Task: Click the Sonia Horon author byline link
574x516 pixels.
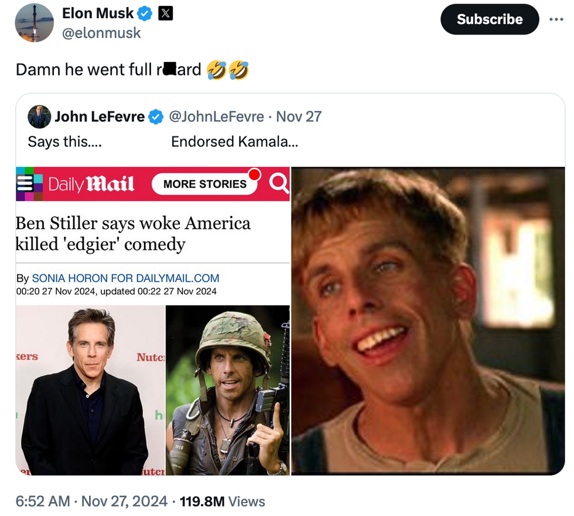Action: [125, 278]
